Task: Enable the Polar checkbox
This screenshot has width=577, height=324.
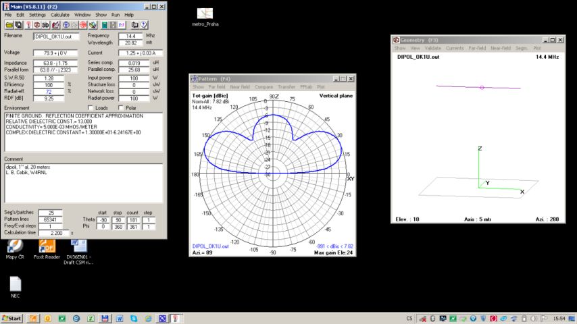Action: (121, 108)
